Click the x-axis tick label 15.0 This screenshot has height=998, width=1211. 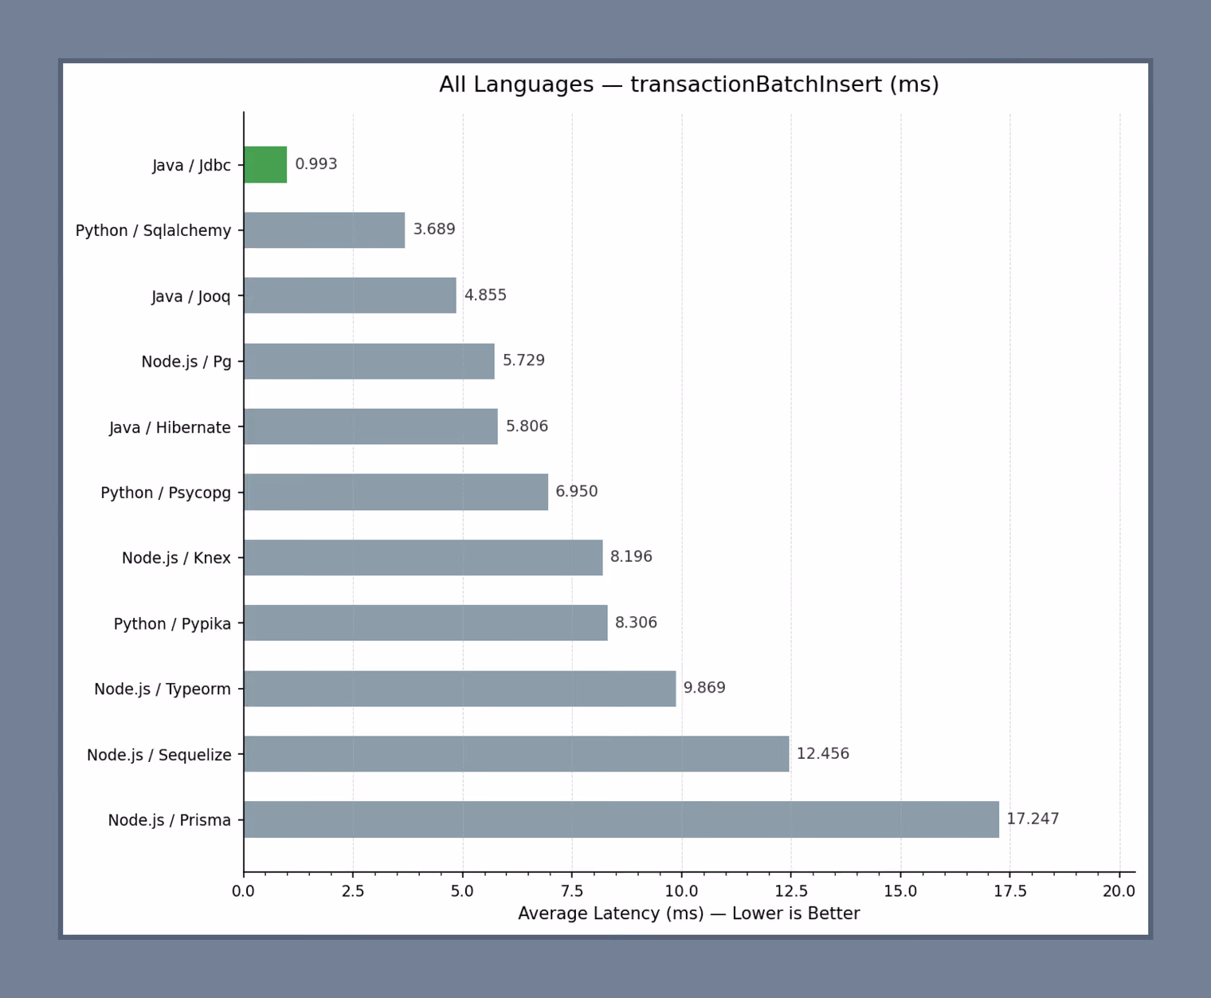[x=900, y=891]
